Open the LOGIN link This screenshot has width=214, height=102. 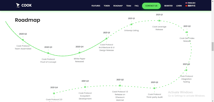[179, 6]
